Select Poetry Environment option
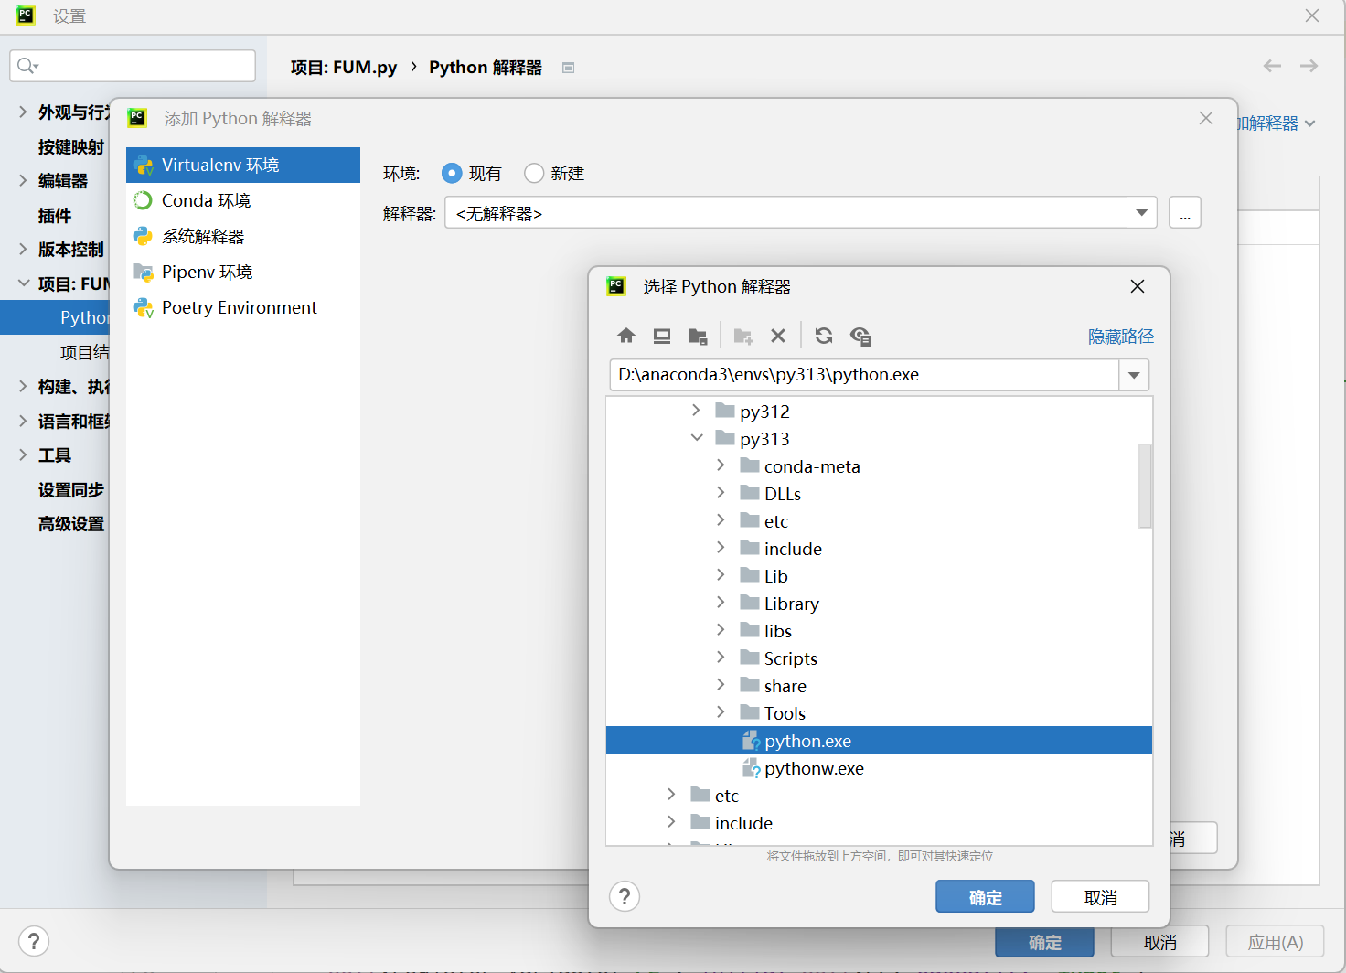The height and width of the screenshot is (973, 1346). pos(243,307)
